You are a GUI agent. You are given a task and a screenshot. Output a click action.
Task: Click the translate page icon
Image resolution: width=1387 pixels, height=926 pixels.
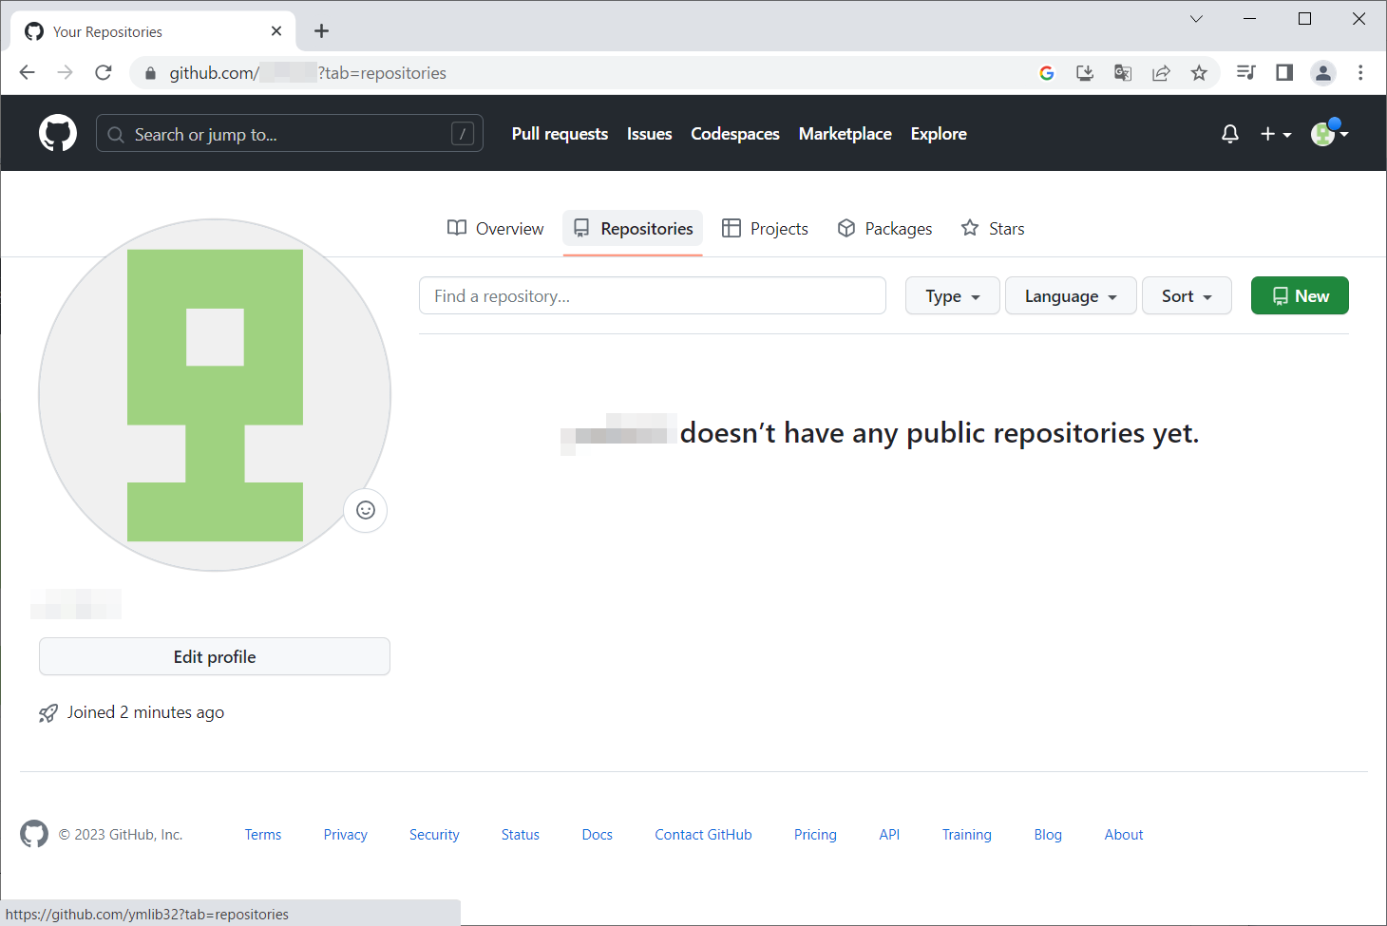click(1123, 73)
